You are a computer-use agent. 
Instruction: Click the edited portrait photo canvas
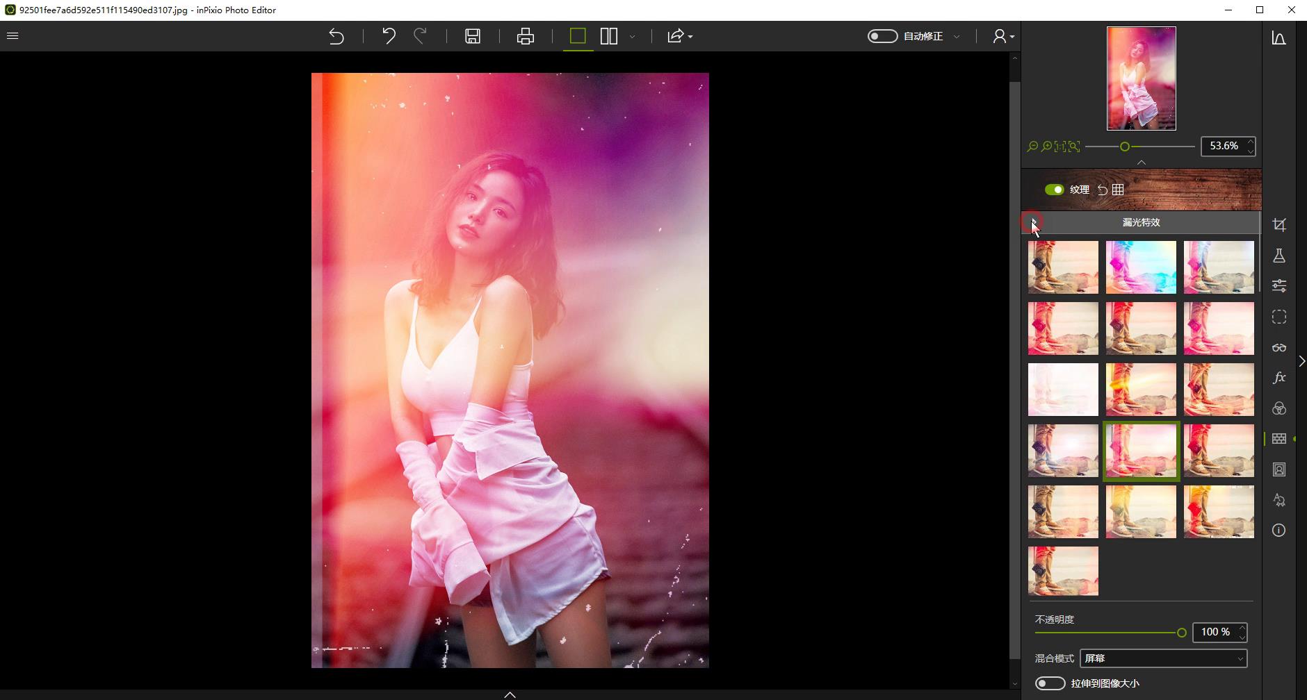coord(510,370)
